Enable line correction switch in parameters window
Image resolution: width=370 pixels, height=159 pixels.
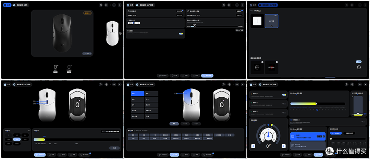(284, 103)
